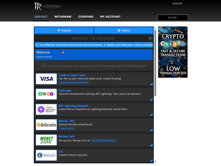Click the vertical scrollbar thumb
Screen dimensions: 221x166
click(x=155, y=63)
